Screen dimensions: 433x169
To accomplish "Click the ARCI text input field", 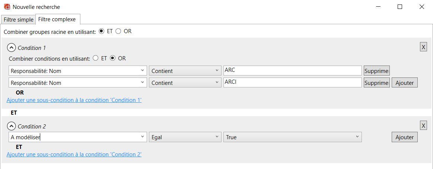I will tap(292, 83).
